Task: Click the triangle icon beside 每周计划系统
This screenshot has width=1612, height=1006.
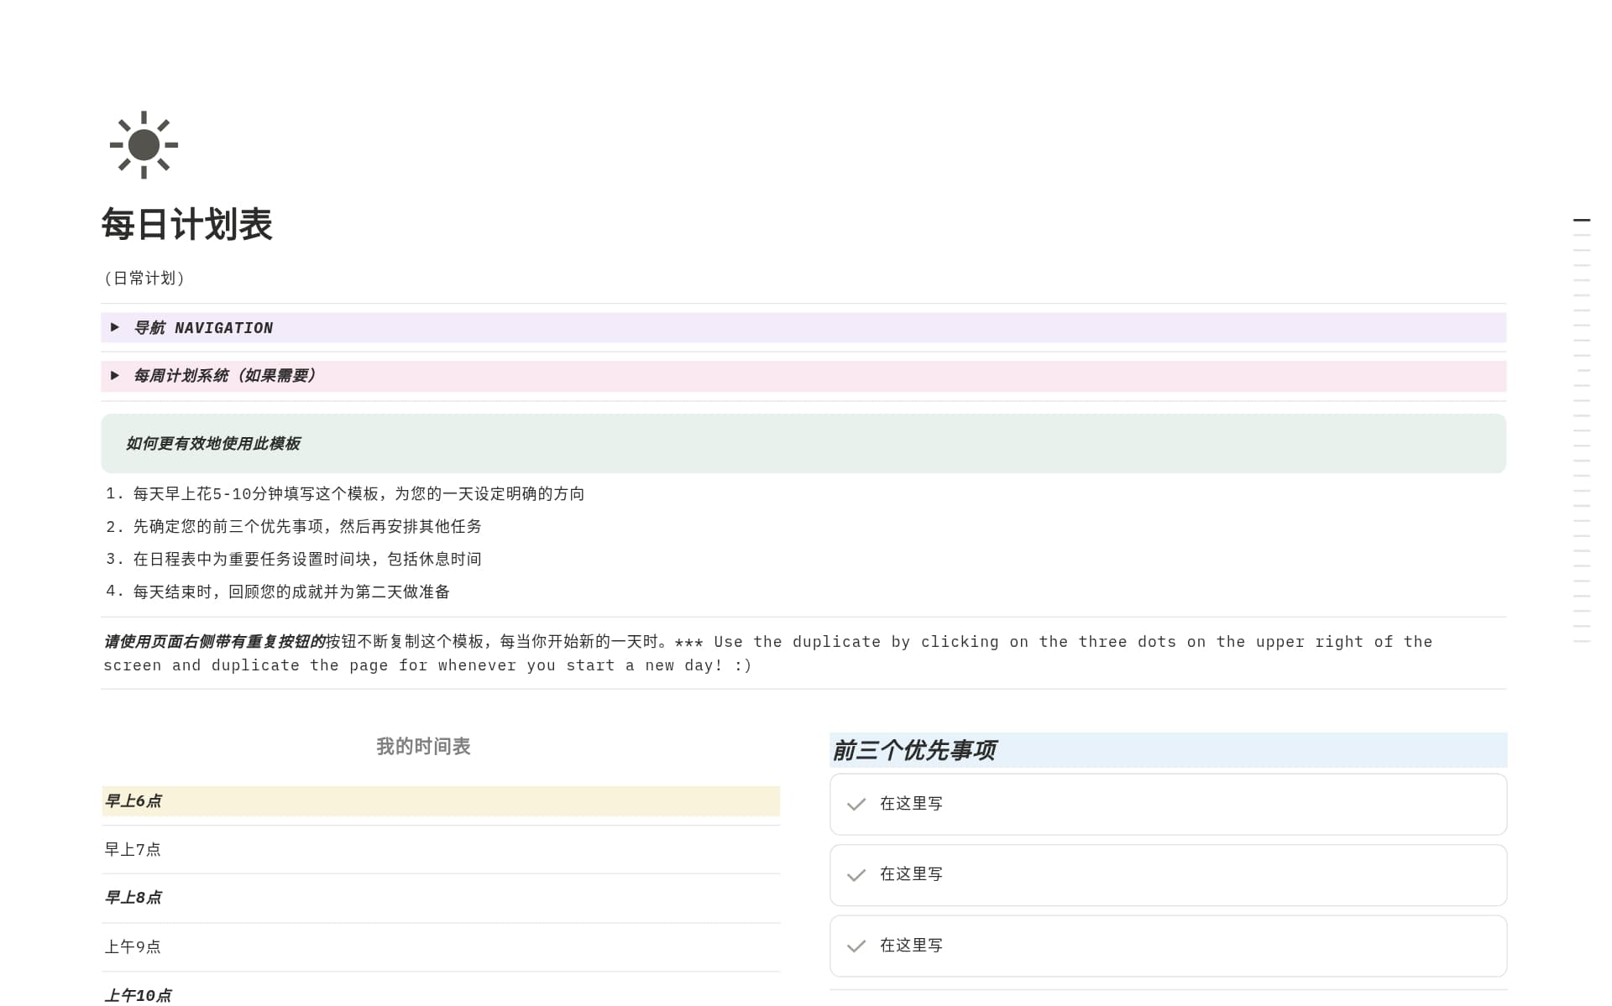Action: [x=116, y=376]
